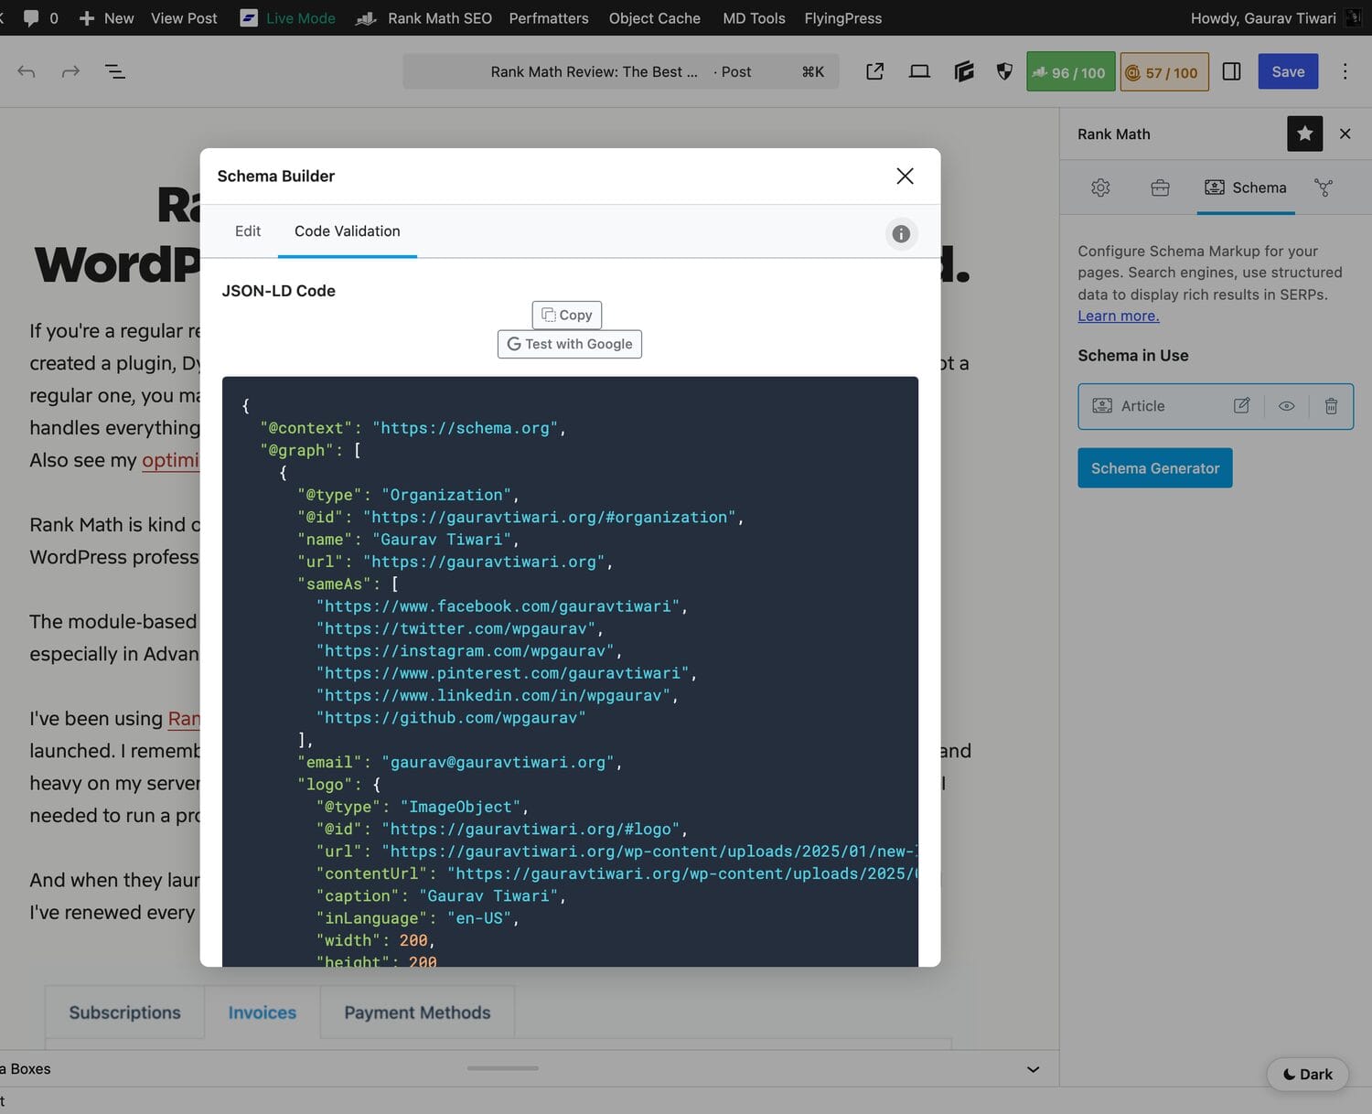The height and width of the screenshot is (1114, 1372).
Task: Collapse the meta boxes panel chevron
Action: [1033, 1069]
